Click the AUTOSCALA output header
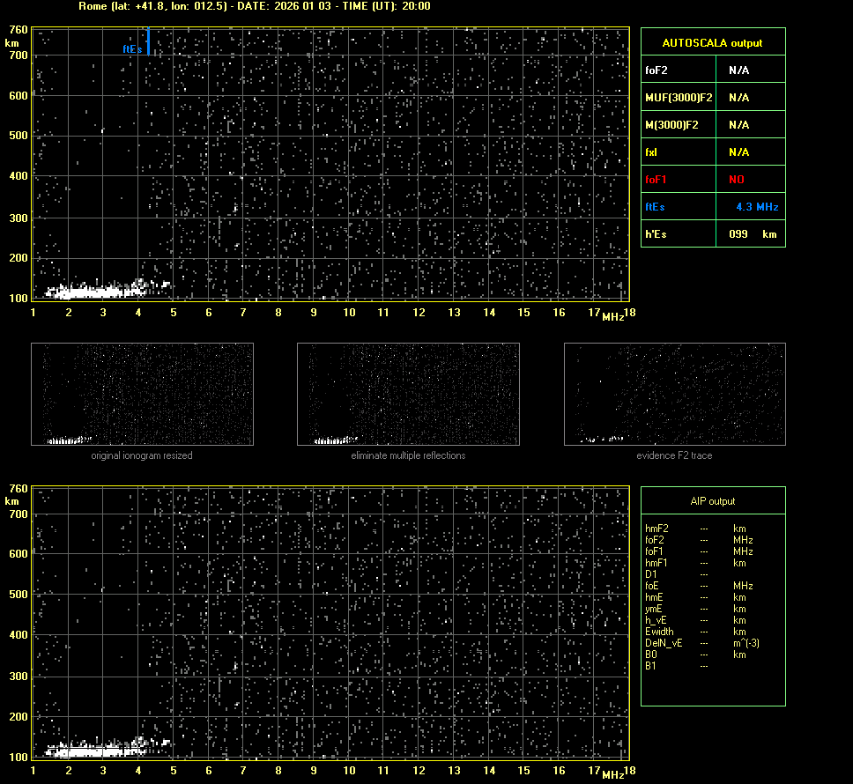The width and height of the screenshot is (853, 784). point(712,42)
